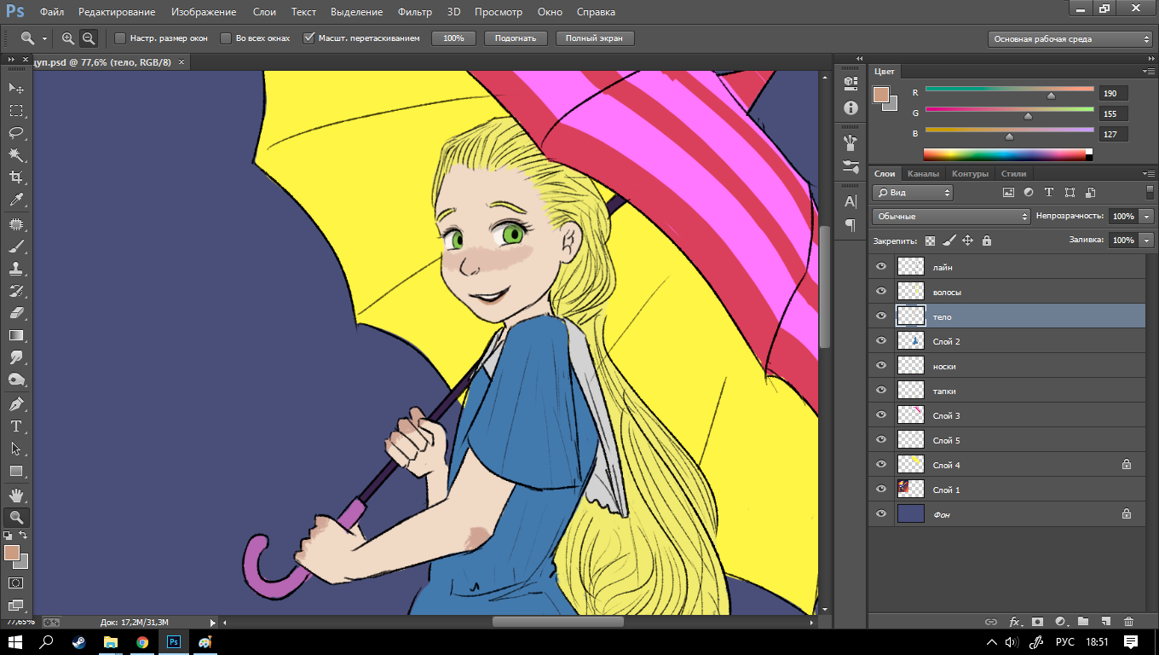The height and width of the screenshot is (655, 1159).
Task: Select the Eyedropper tool
Action: tap(16, 200)
